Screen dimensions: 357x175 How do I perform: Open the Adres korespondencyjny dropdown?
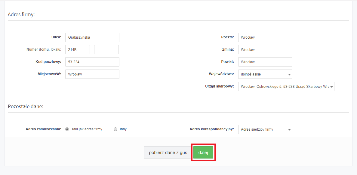coord(265,129)
